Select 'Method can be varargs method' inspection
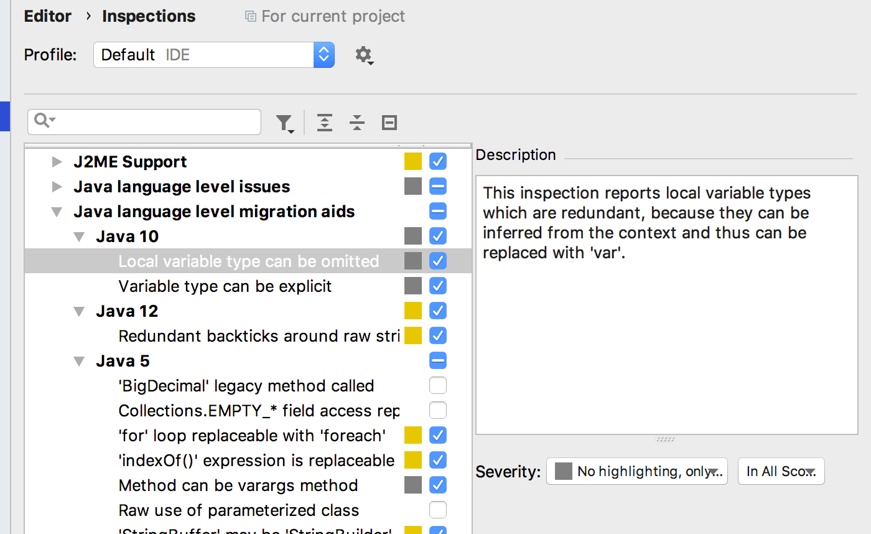The width and height of the screenshot is (871, 534). click(x=238, y=485)
